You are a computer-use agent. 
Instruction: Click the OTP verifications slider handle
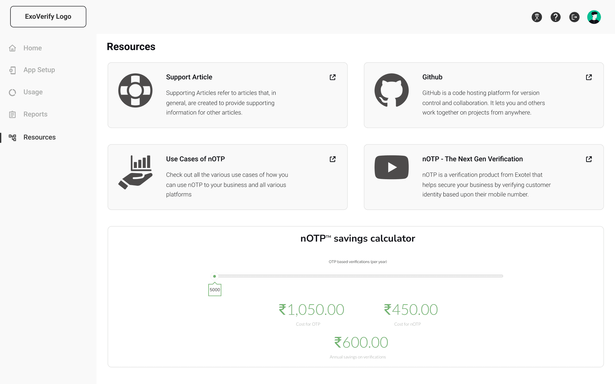tap(215, 276)
